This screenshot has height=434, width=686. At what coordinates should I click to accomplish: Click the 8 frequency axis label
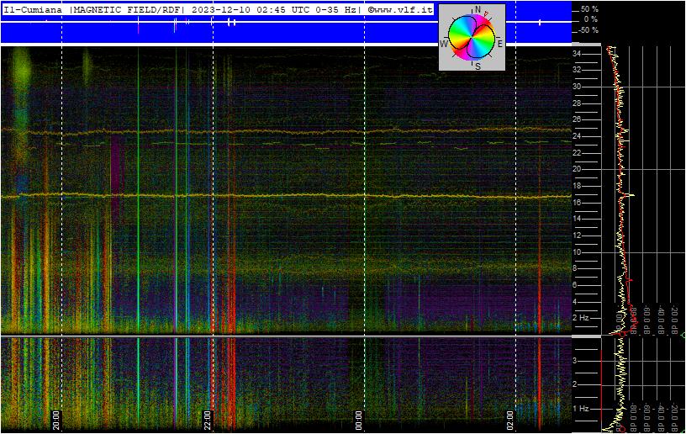(575, 268)
